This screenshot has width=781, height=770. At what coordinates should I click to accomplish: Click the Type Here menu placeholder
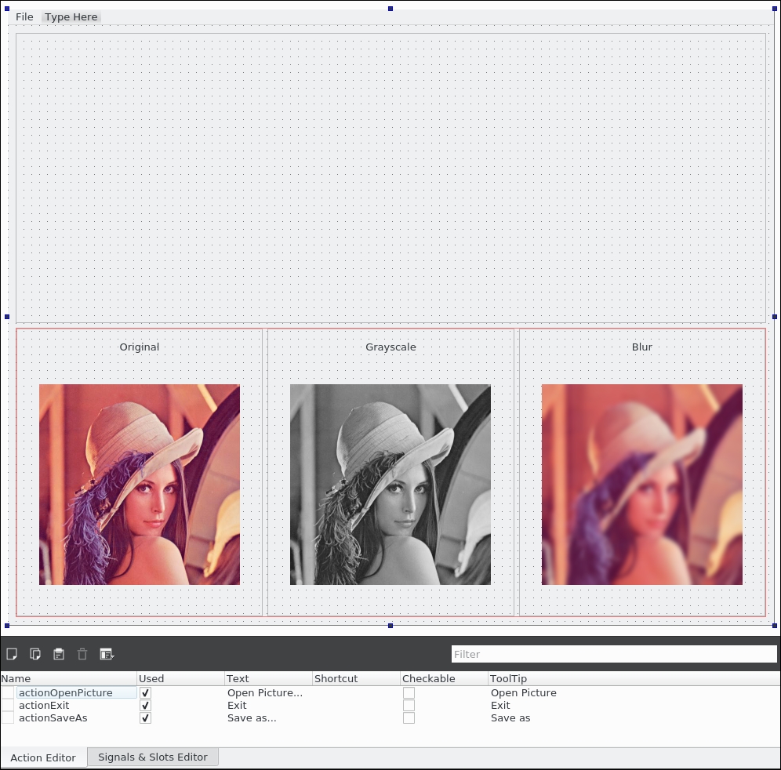(71, 17)
